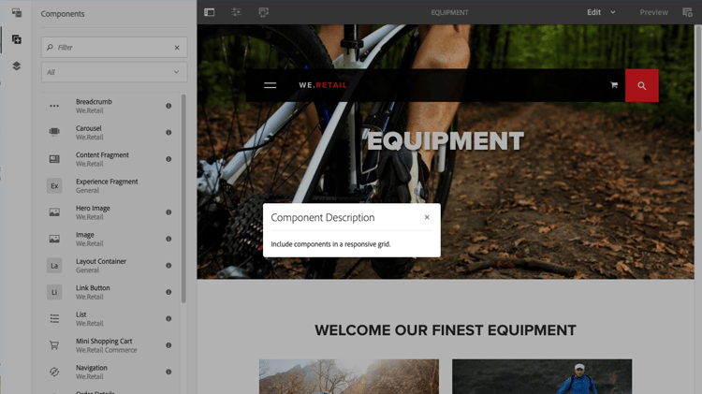Show info for Content Fragment component
This screenshot has height=394, width=702.
click(168, 159)
